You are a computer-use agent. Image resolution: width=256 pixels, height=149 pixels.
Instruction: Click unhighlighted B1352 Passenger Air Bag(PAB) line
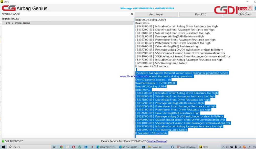170,36
